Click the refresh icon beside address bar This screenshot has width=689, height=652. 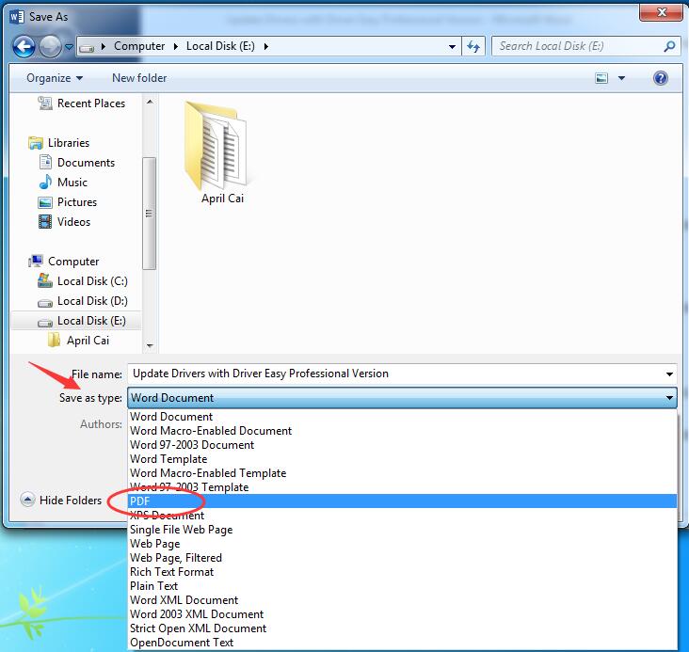coord(473,46)
